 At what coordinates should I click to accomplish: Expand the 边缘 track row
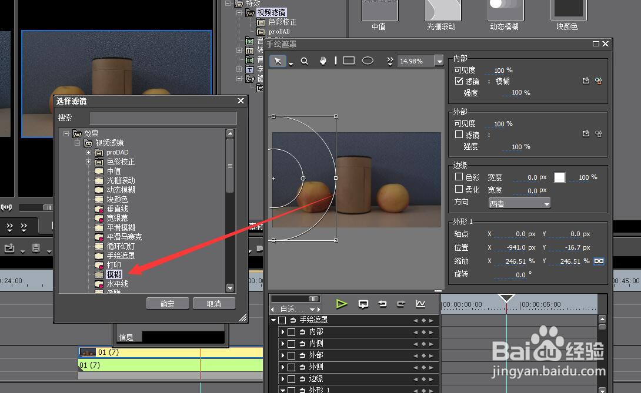(x=282, y=379)
